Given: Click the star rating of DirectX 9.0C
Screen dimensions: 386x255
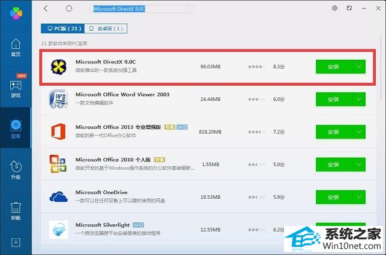Looking at the screenshot, I should [x=256, y=66].
